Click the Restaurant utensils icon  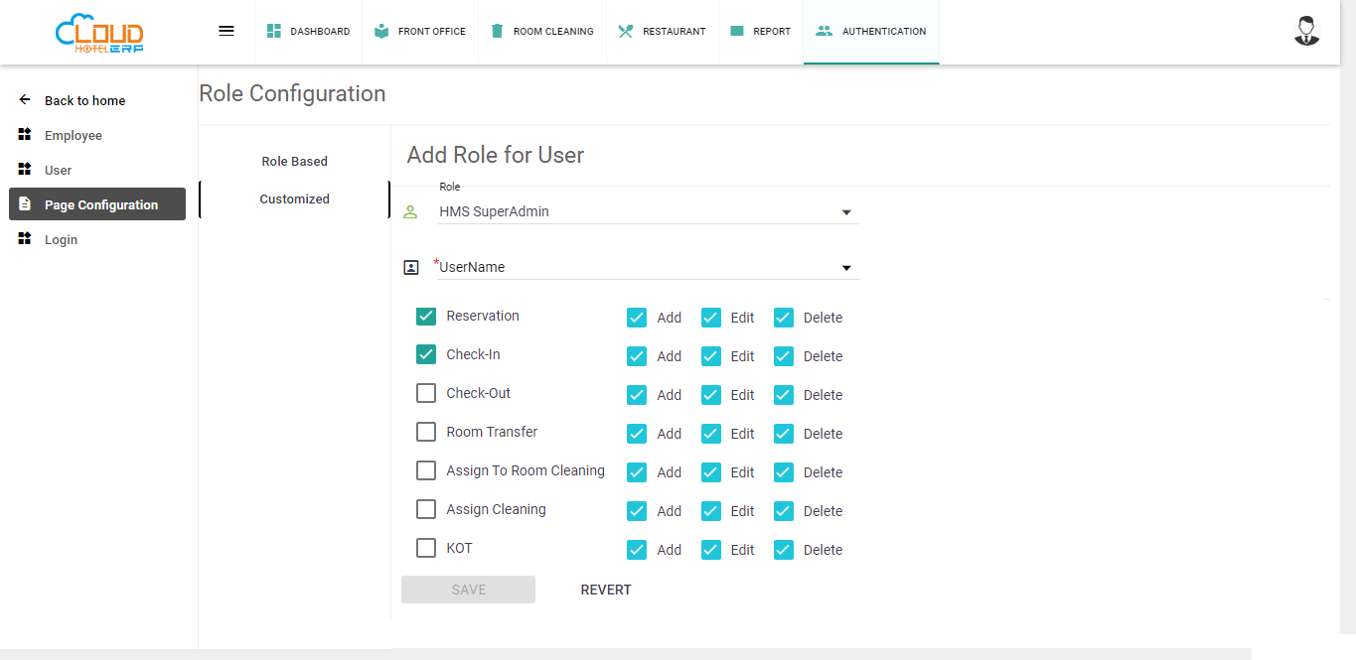point(625,31)
